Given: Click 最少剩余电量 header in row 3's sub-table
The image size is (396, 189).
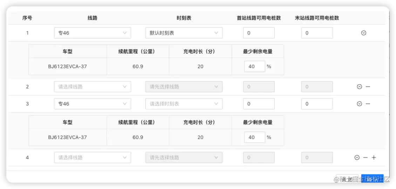Looking at the screenshot, I should click(258, 122).
